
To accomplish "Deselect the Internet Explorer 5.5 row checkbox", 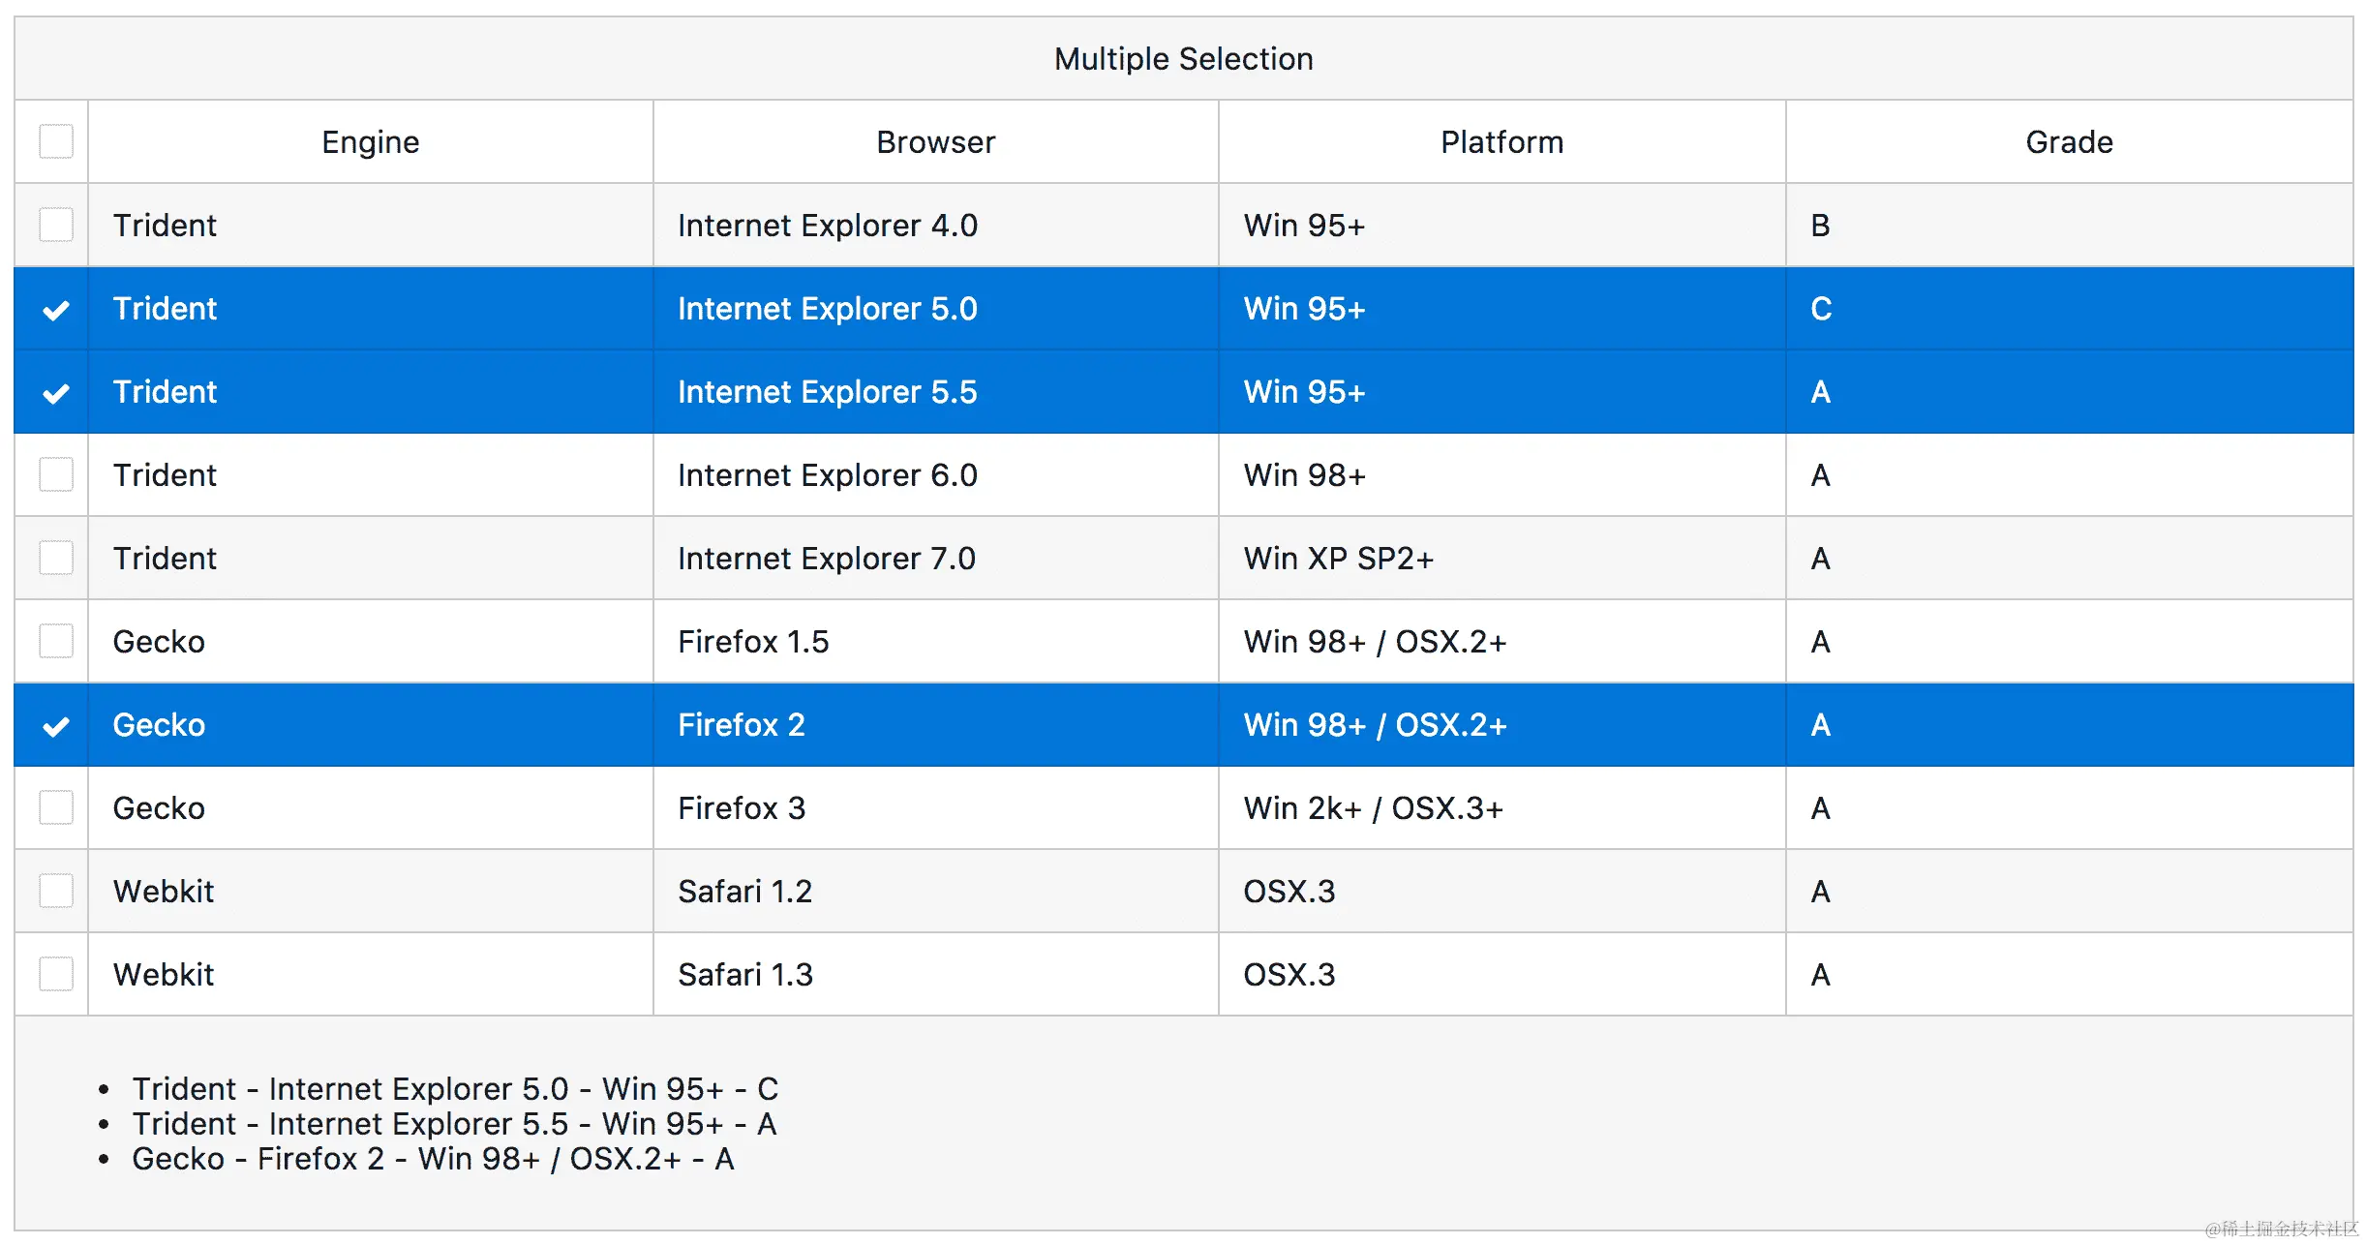I will coord(55,393).
